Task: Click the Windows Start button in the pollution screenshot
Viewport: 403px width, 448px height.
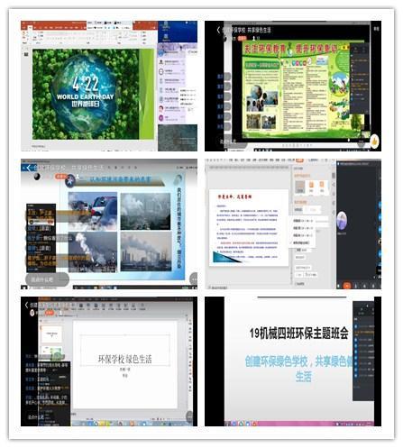Action: point(23,288)
